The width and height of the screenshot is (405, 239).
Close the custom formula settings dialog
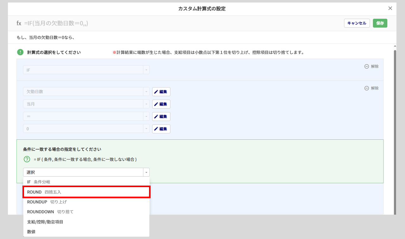click(390, 9)
